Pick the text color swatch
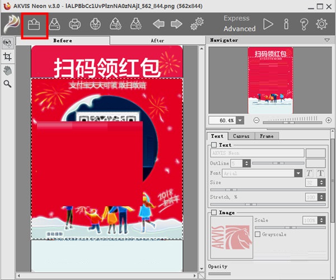Screen dimensions: 336x280 [x=316, y=153]
